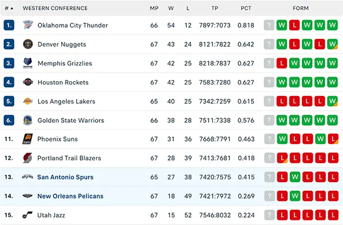Image resolution: width=343 pixels, height=225 pixels.
Task: Sort standings by W column header
Action: [x=171, y=9]
